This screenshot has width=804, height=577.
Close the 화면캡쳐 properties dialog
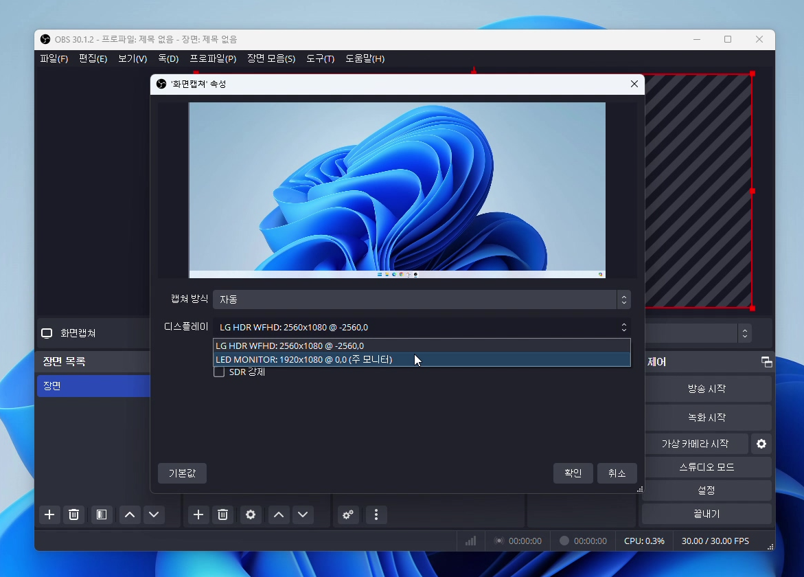(634, 84)
